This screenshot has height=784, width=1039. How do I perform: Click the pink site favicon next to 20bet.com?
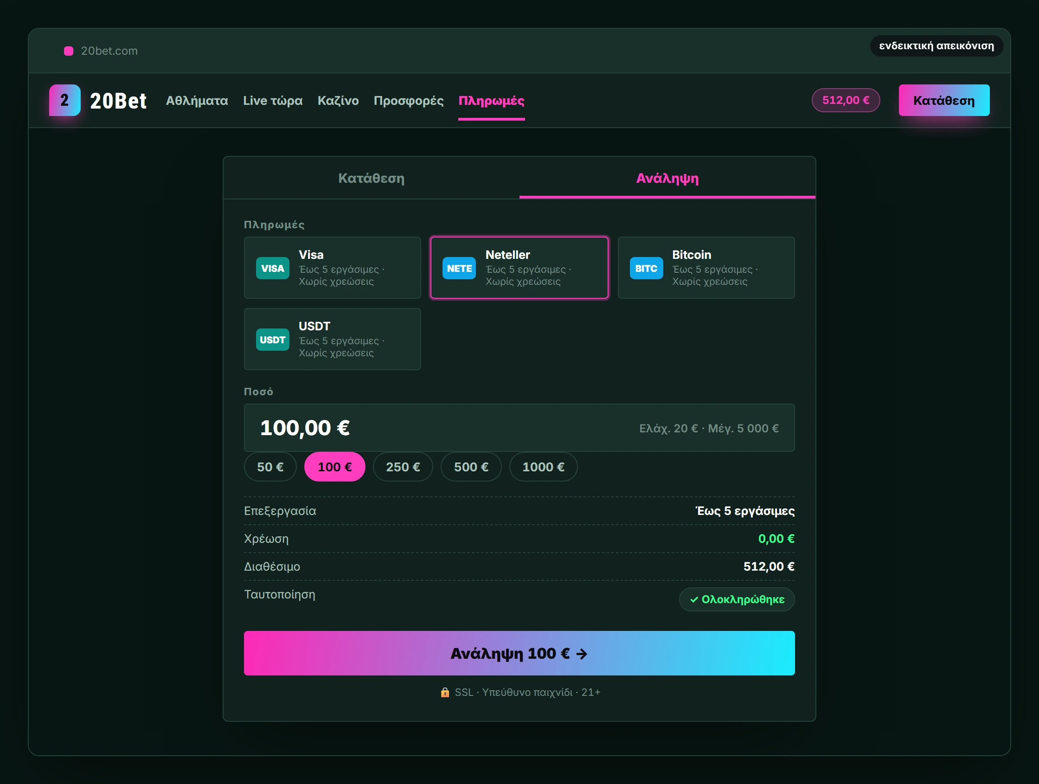[x=69, y=51]
